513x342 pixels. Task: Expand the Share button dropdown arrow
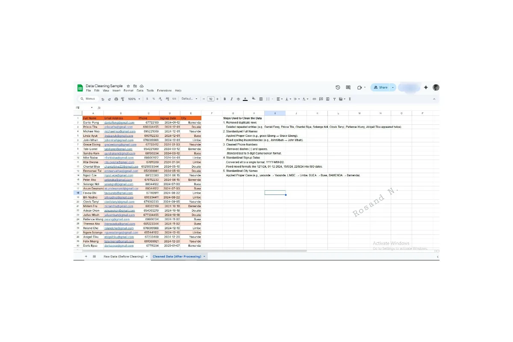393,87
